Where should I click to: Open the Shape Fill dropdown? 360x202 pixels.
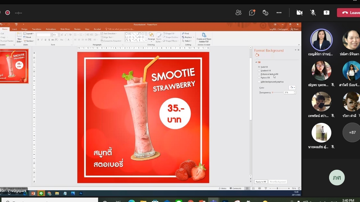coord(169,34)
